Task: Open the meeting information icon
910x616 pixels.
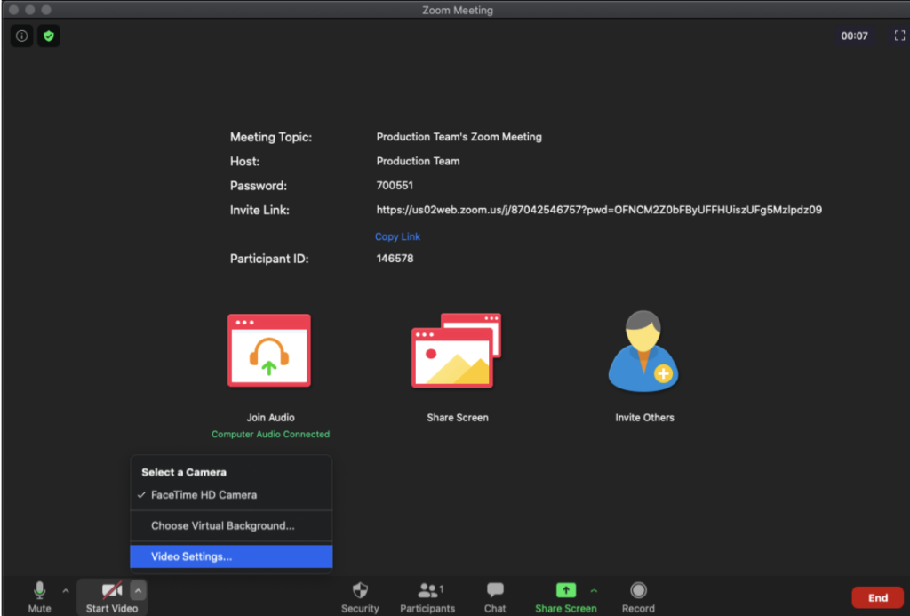Action: pos(21,36)
